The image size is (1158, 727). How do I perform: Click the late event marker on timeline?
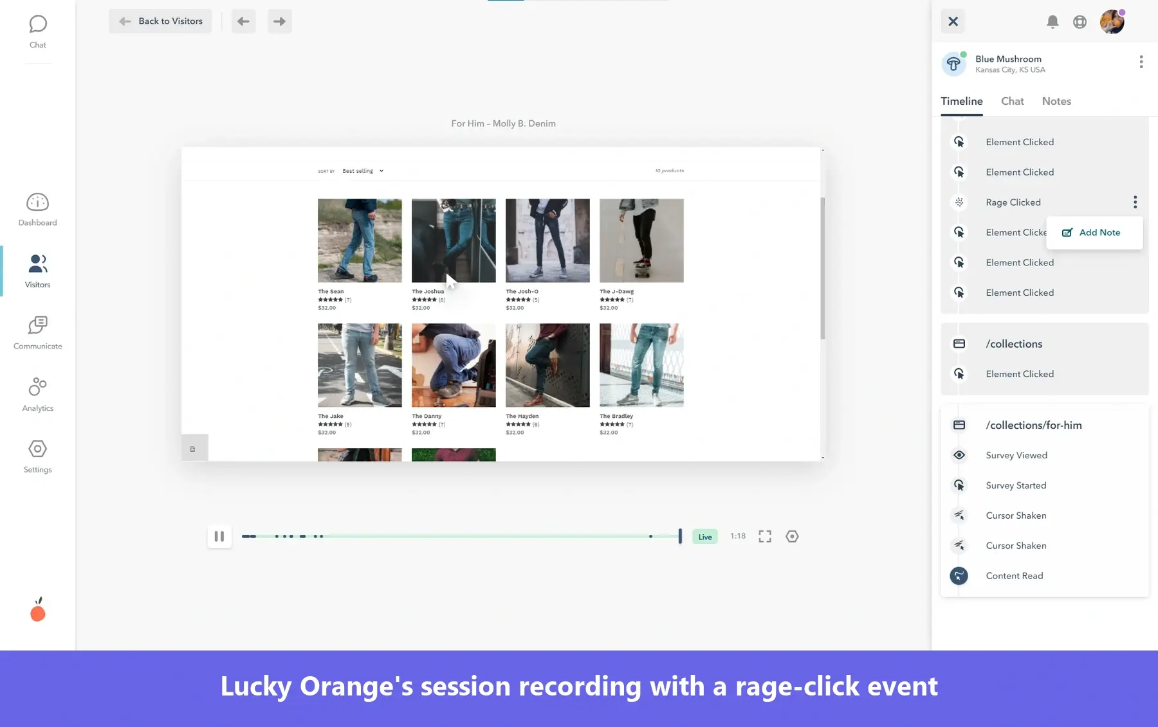coord(650,536)
